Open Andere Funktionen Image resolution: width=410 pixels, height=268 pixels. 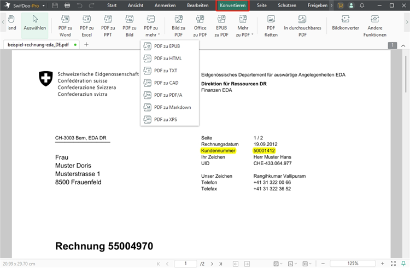click(374, 26)
